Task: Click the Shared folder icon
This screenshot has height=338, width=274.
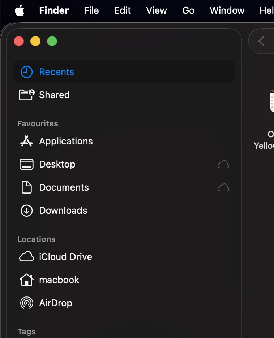Action: [x=26, y=95]
